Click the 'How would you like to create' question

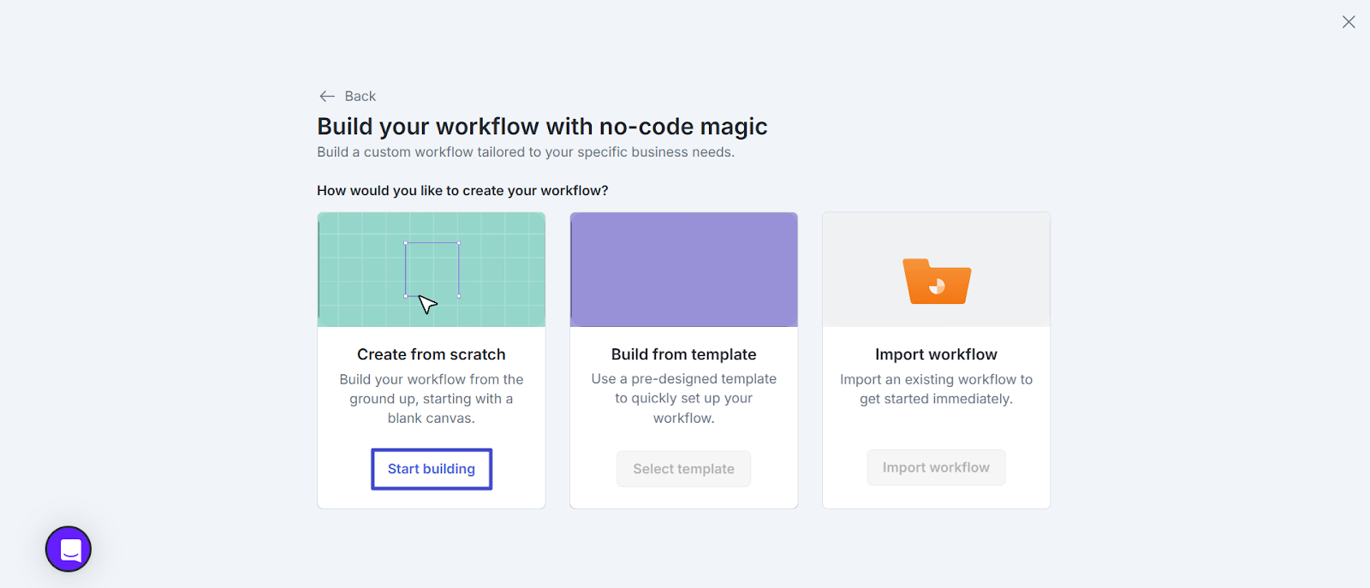(462, 191)
